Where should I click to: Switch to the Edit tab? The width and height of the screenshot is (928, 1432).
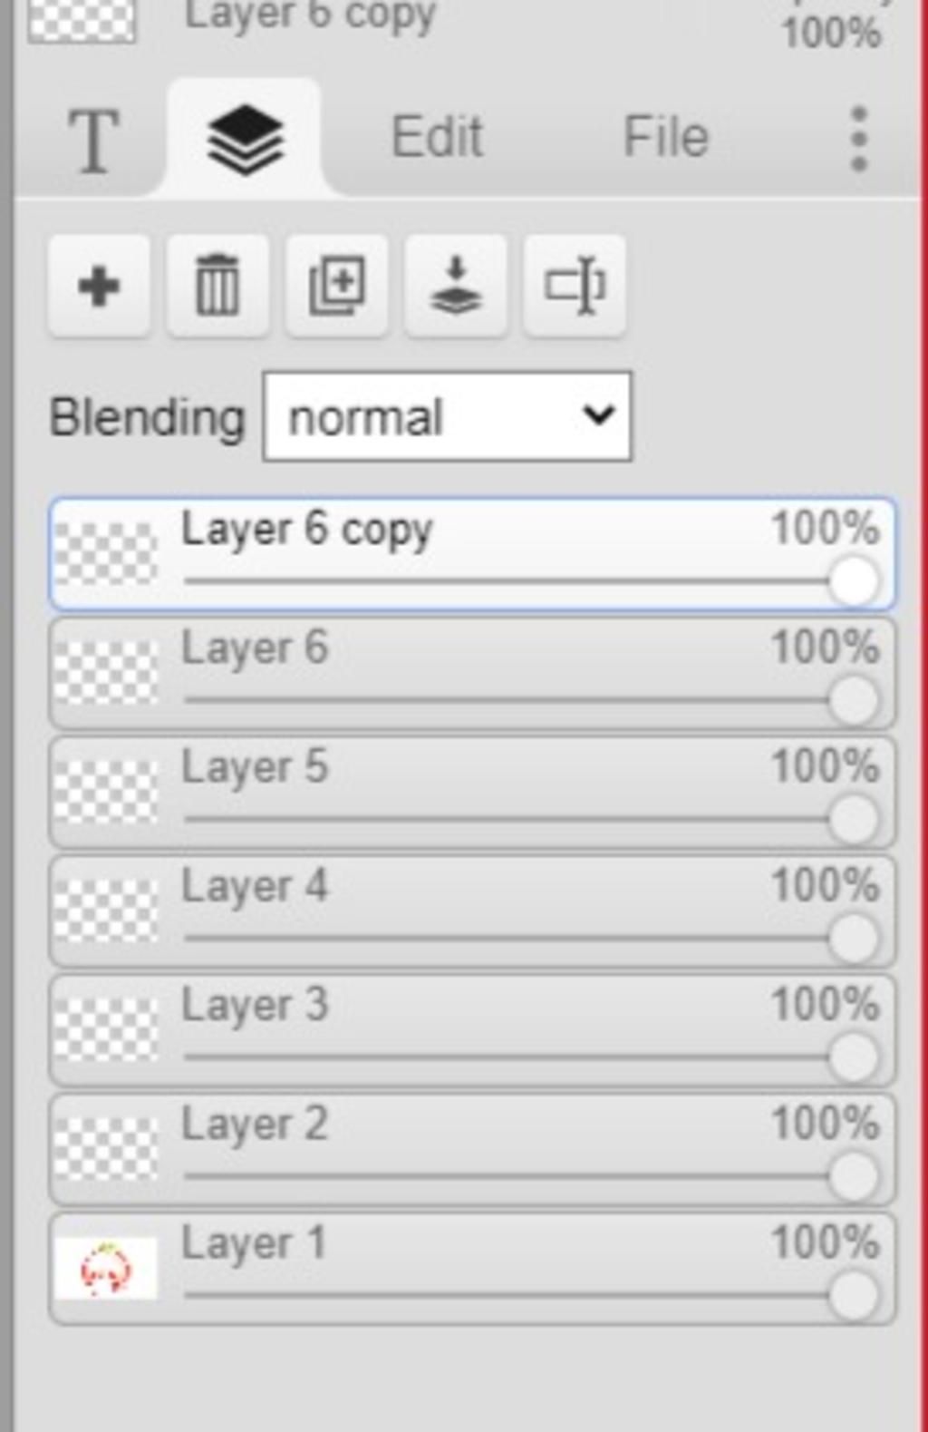click(437, 137)
